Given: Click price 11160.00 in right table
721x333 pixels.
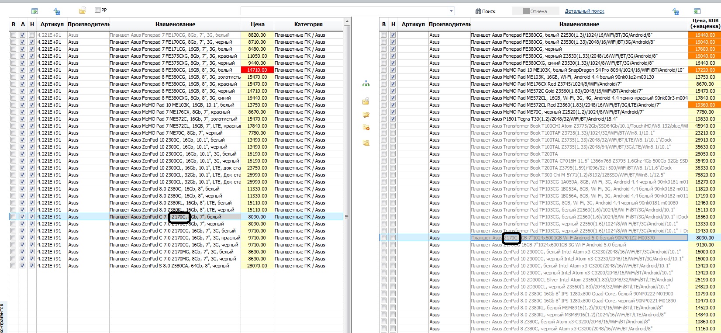Looking at the screenshot, I should (x=705, y=329).
